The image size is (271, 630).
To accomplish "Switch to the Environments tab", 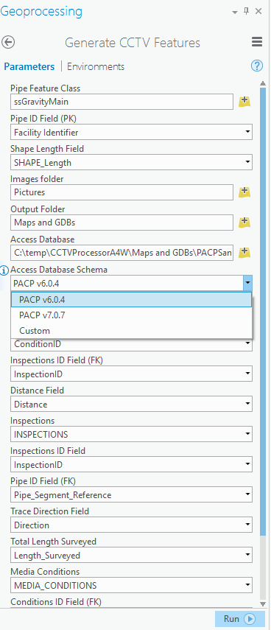I will coord(96,66).
